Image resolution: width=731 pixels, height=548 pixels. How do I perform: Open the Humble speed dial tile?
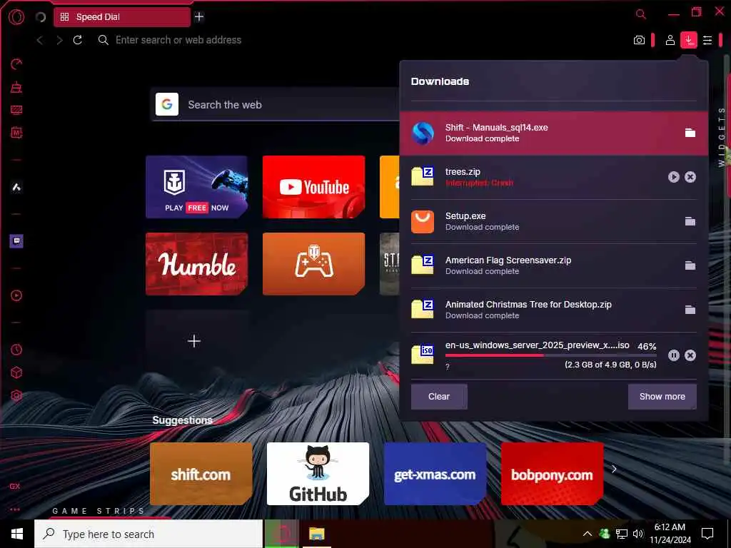pos(197,264)
